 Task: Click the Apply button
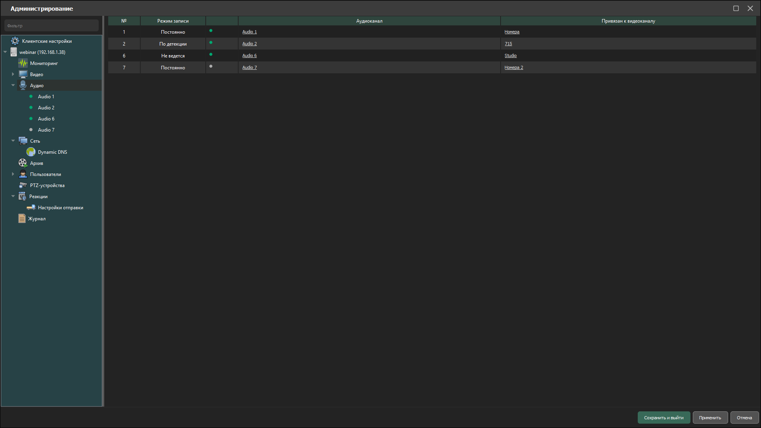(x=710, y=418)
